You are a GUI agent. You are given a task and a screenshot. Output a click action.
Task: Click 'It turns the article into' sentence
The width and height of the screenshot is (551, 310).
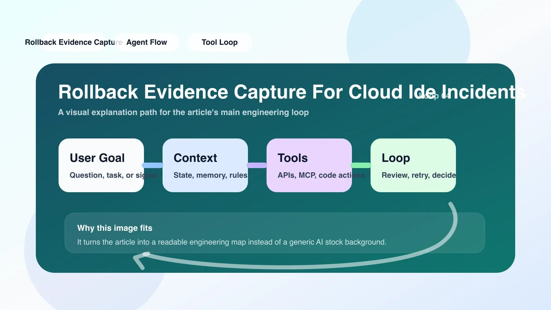click(232, 242)
